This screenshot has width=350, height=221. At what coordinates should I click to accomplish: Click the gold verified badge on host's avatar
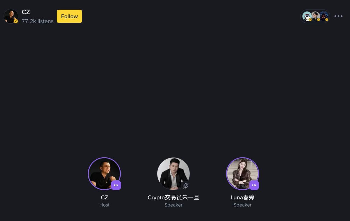pyautogui.click(x=16, y=21)
